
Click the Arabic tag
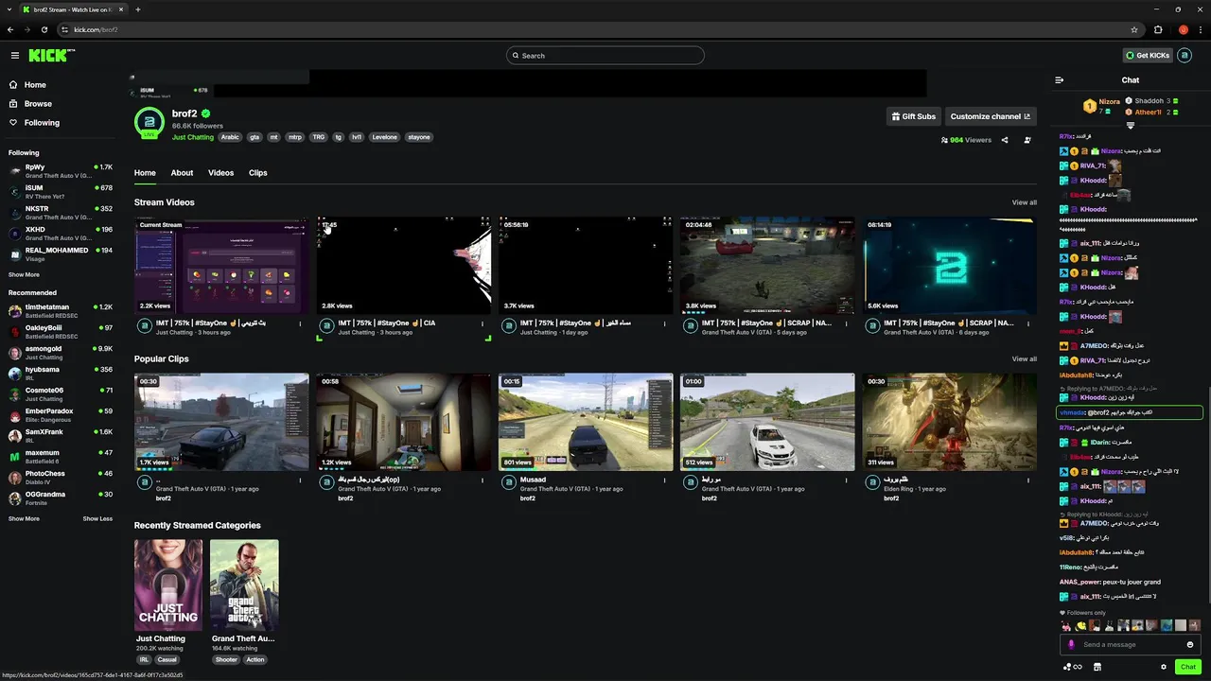point(230,137)
